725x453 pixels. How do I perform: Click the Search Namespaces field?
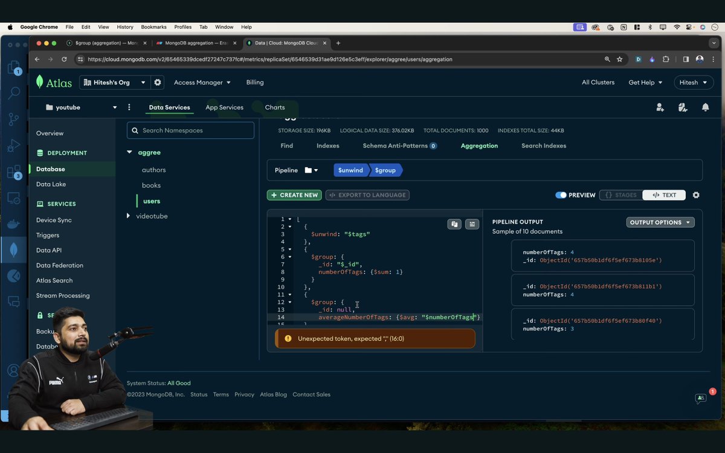point(190,130)
